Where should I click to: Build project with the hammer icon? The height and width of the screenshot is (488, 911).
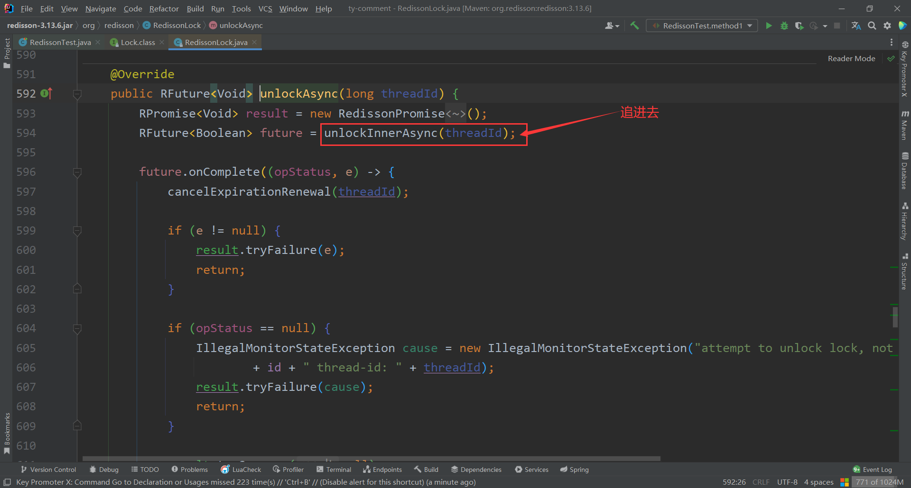634,26
